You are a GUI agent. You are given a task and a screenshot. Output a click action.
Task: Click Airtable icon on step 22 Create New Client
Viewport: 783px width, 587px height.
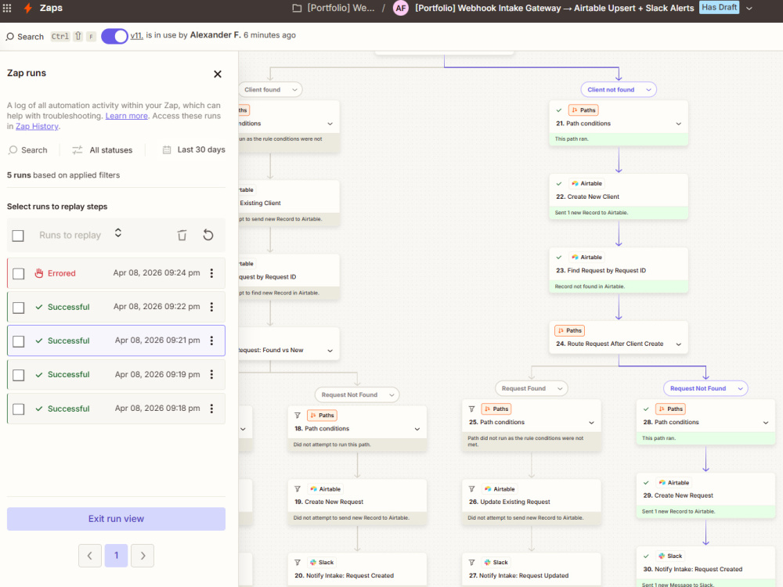[x=575, y=184]
